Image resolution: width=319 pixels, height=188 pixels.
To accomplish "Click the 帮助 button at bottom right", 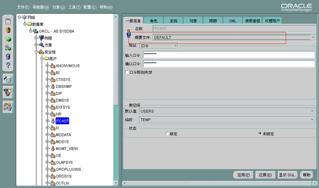I will [x=306, y=175].
